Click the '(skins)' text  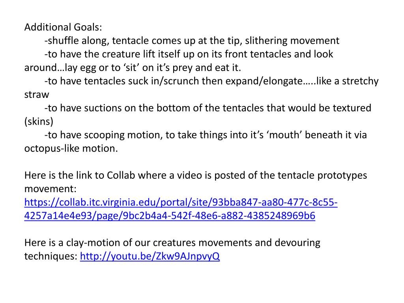tap(39, 122)
